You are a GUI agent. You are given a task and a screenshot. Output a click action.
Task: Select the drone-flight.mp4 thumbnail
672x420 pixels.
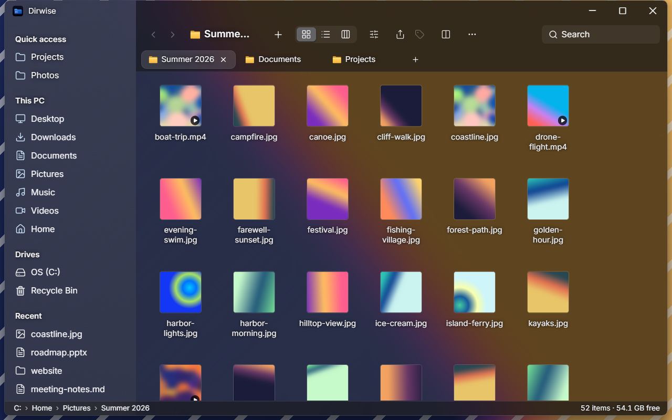tap(548, 106)
